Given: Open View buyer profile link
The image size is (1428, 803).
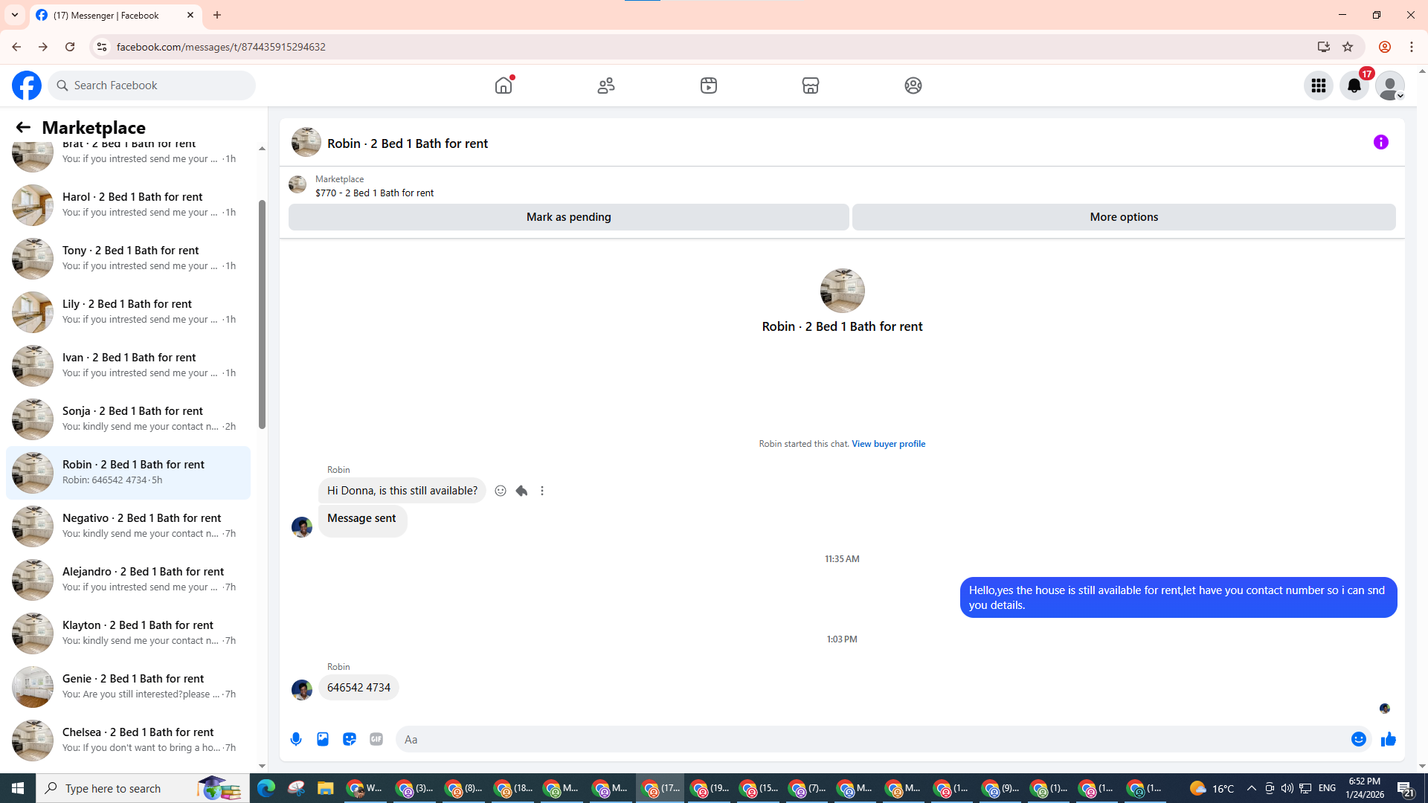Looking at the screenshot, I should pyautogui.click(x=888, y=444).
